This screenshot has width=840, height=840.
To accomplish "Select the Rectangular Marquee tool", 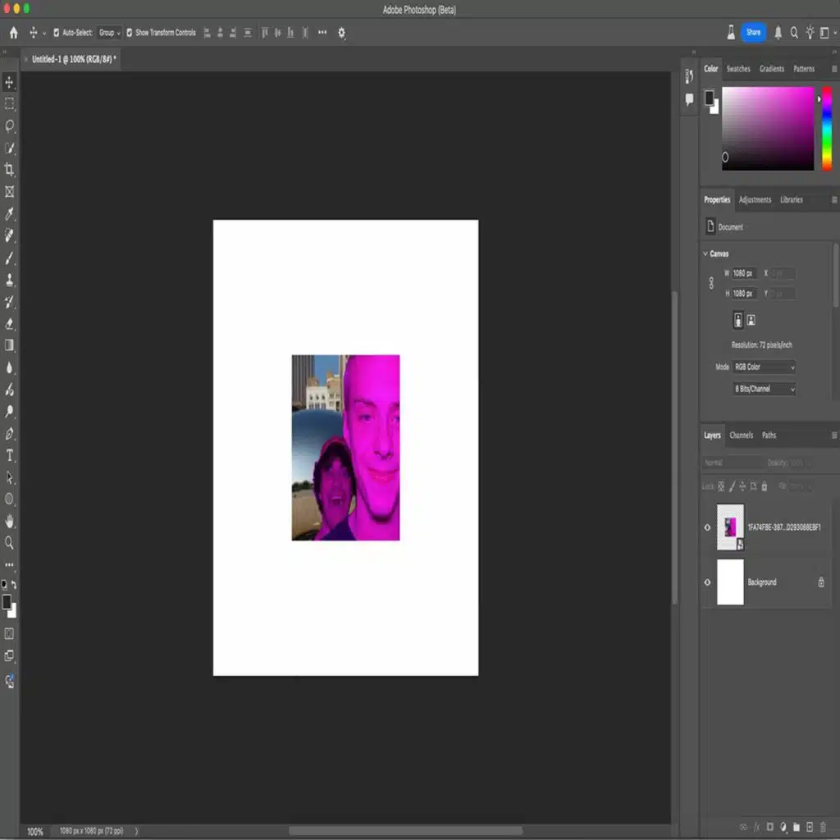I will pos(10,104).
